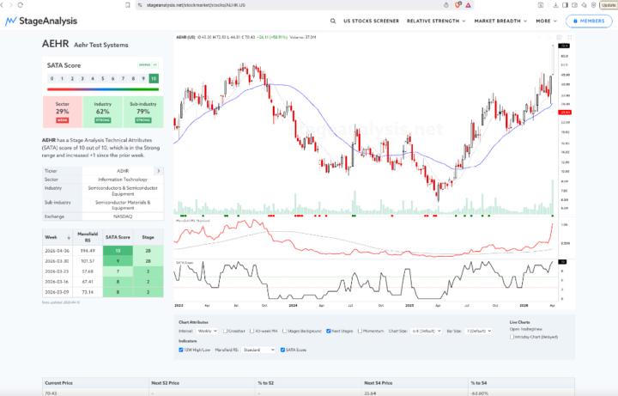618x396 pixels.
Task: Click the lock icon in the Members button
Action: (575, 21)
